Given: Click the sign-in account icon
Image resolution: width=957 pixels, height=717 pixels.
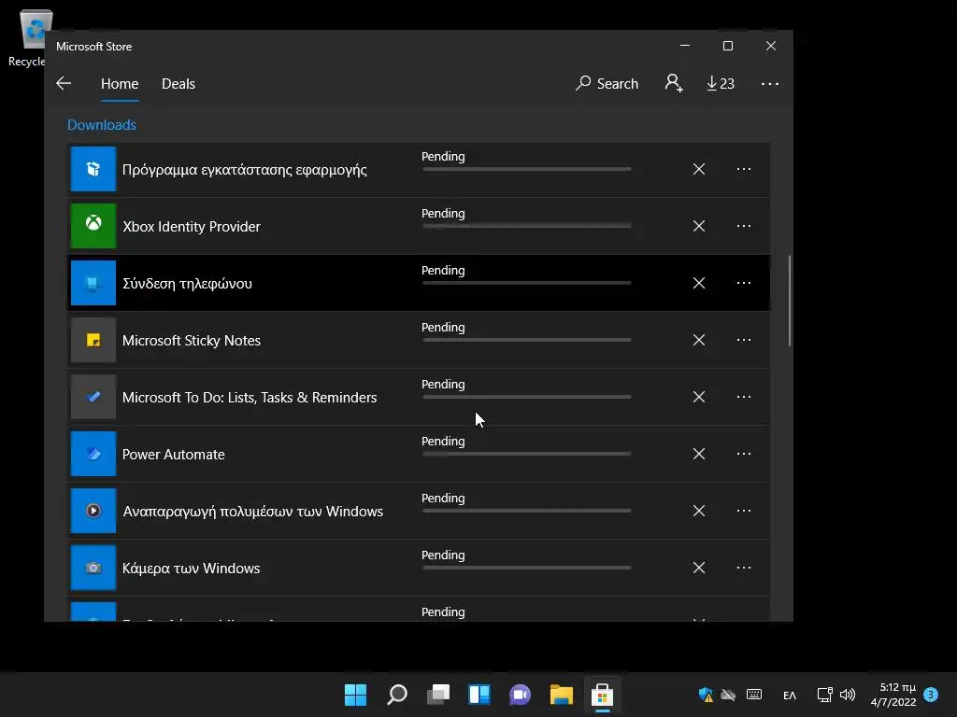Looking at the screenshot, I should [x=674, y=83].
